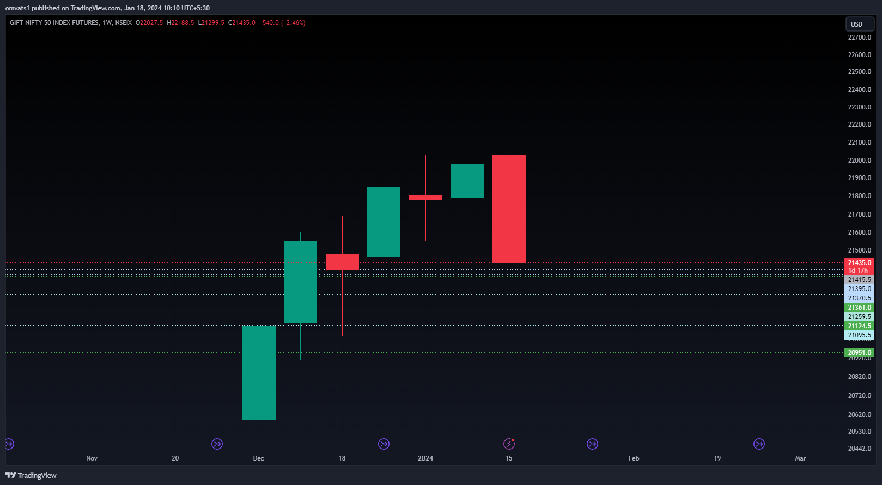Click the 22200.0 price axis label
The image size is (882, 485).
(x=860, y=125)
